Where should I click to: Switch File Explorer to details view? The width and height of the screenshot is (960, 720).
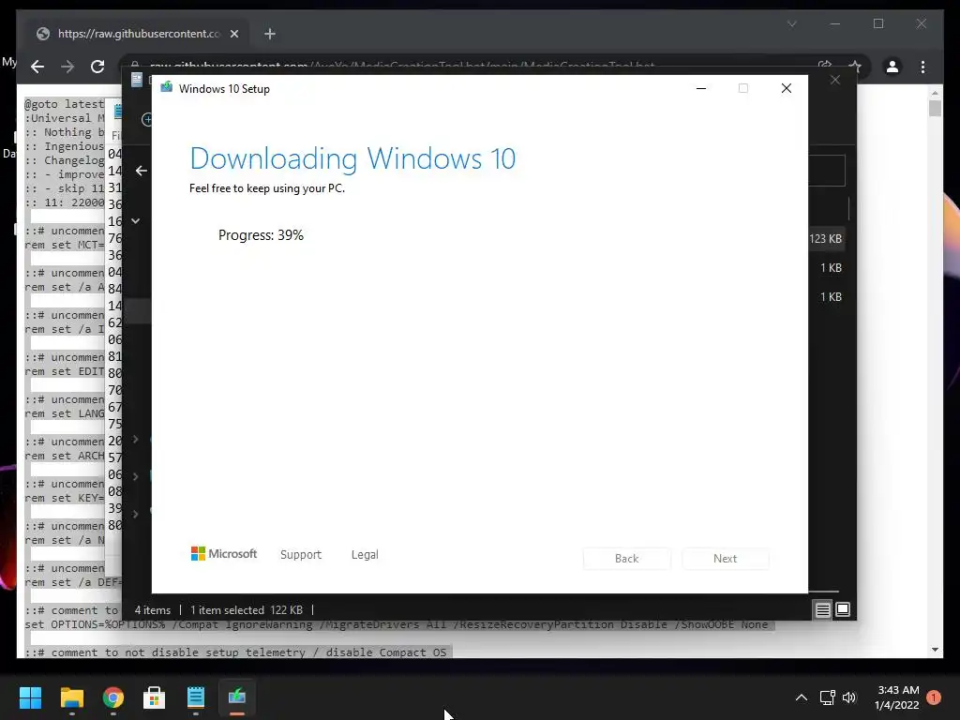[x=822, y=609]
